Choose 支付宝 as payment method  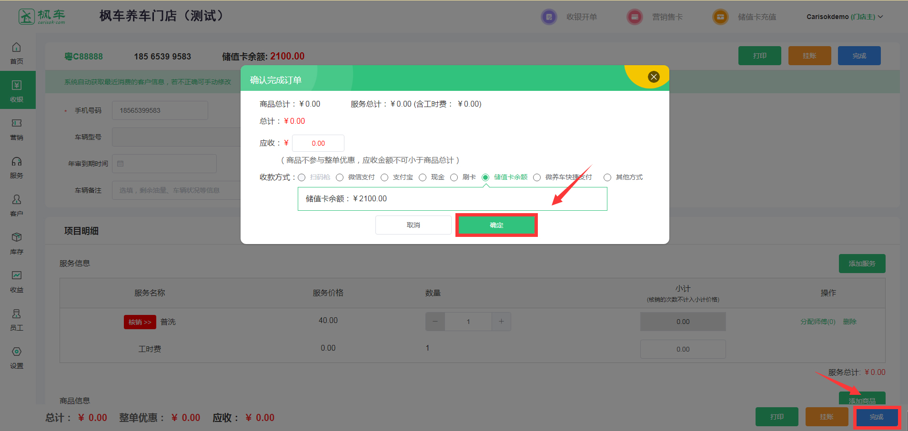click(x=384, y=177)
